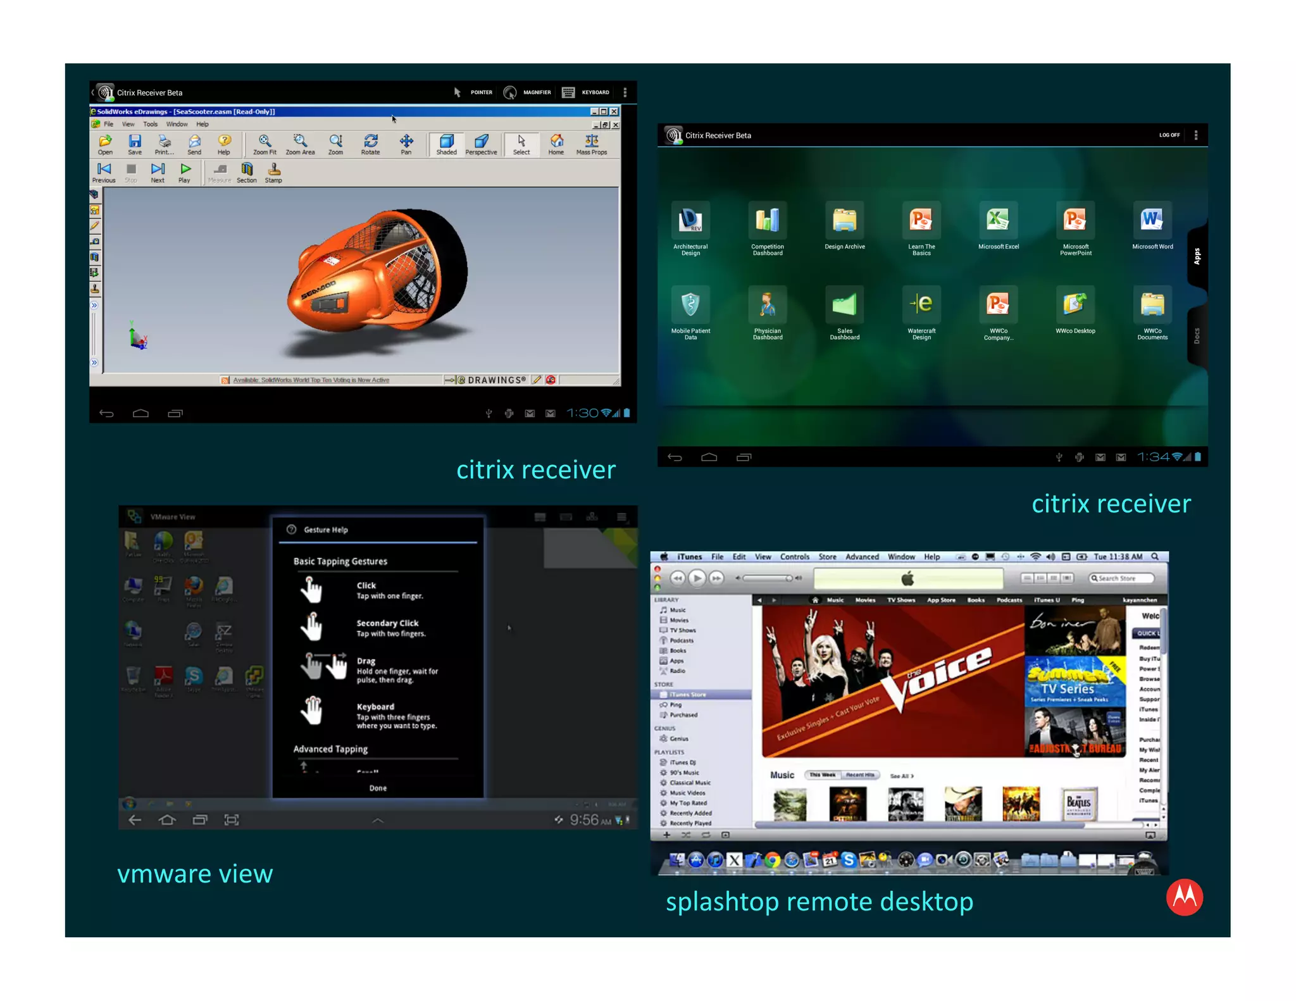Toggle the Shaded view in eDrawings
Screen dimensions: 1296x1001
point(446,144)
